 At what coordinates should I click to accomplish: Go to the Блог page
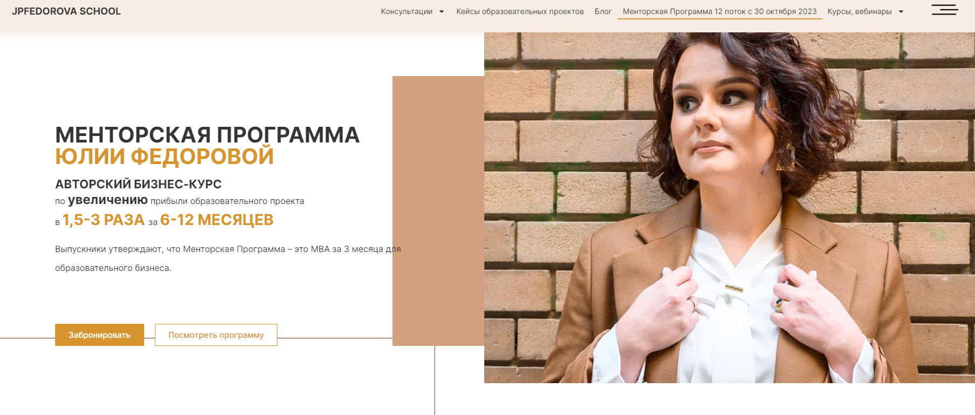[x=603, y=11]
